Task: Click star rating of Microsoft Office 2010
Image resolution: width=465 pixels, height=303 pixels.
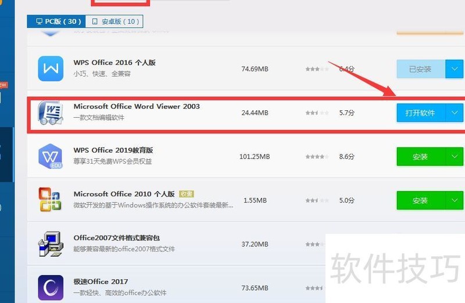Action: [x=317, y=200]
